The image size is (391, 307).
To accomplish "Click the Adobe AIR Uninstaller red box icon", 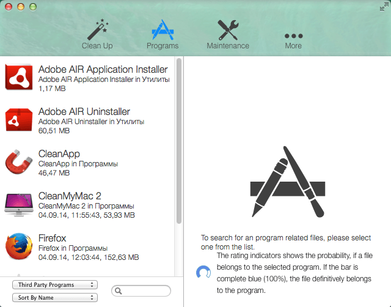I will click(19, 120).
